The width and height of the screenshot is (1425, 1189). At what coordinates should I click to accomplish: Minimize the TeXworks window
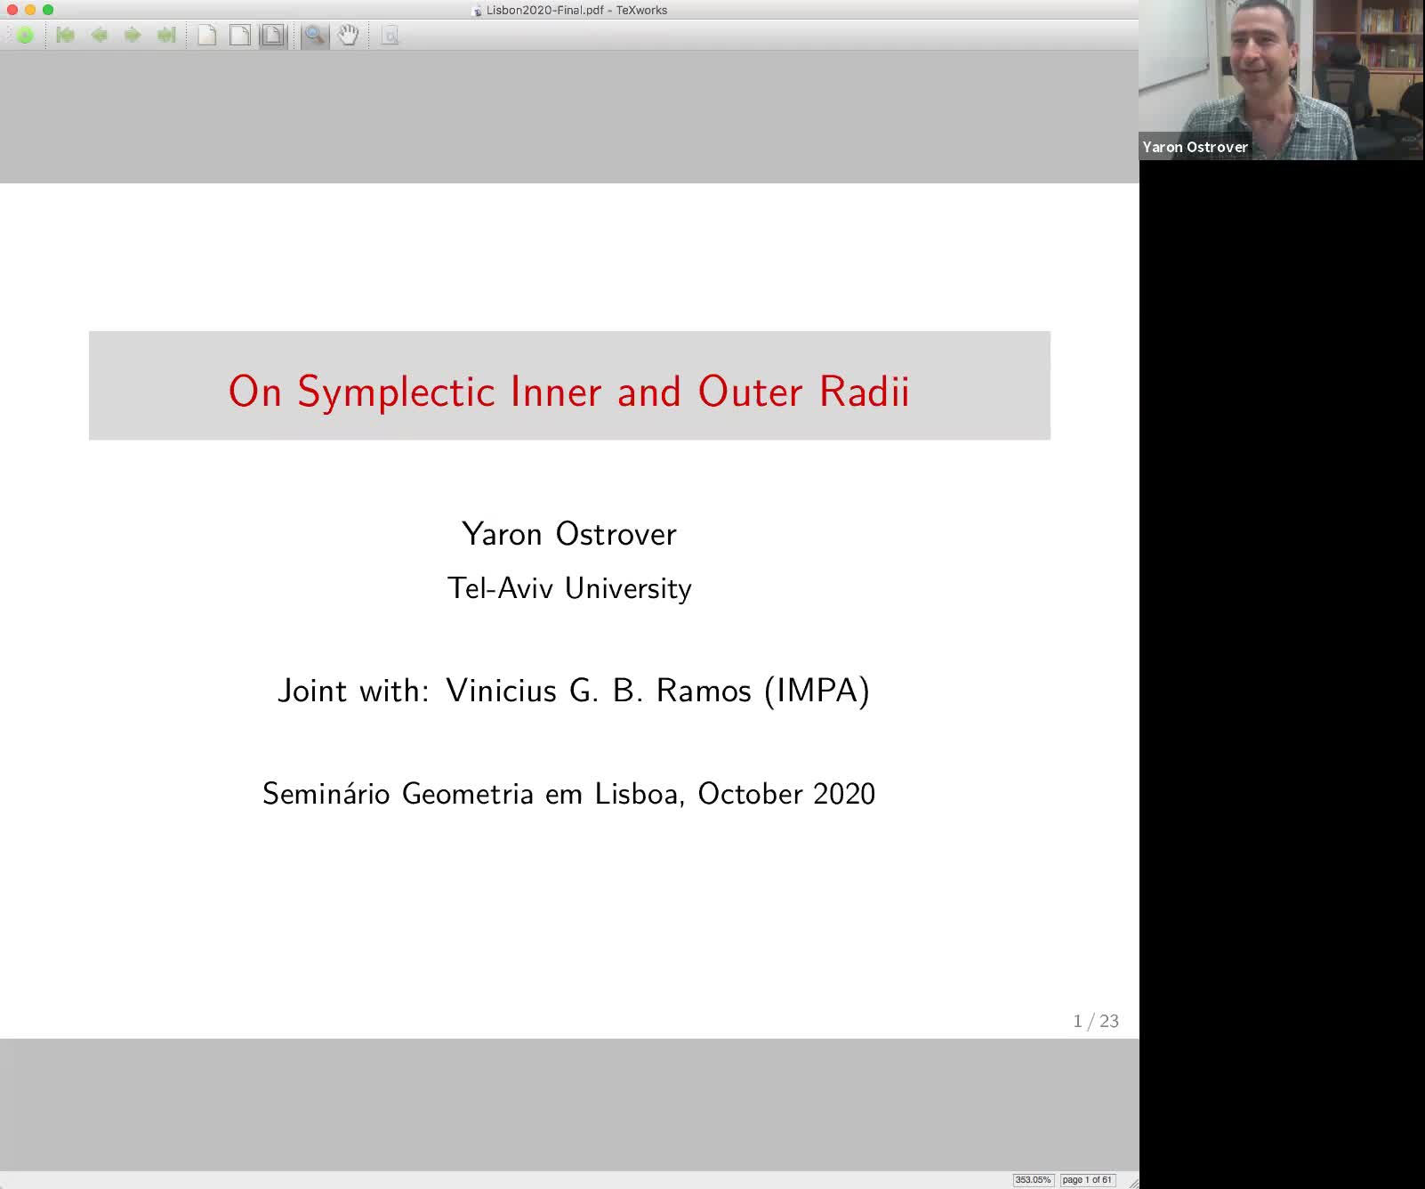click(x=30, y=10)
